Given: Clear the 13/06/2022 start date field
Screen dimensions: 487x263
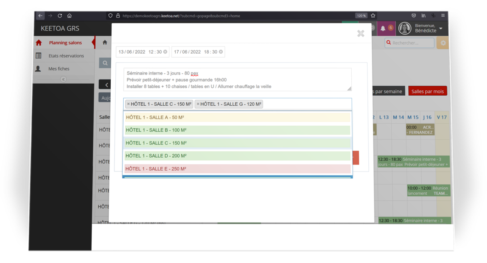Looking at the screenshot, I should tap(165, 52).
